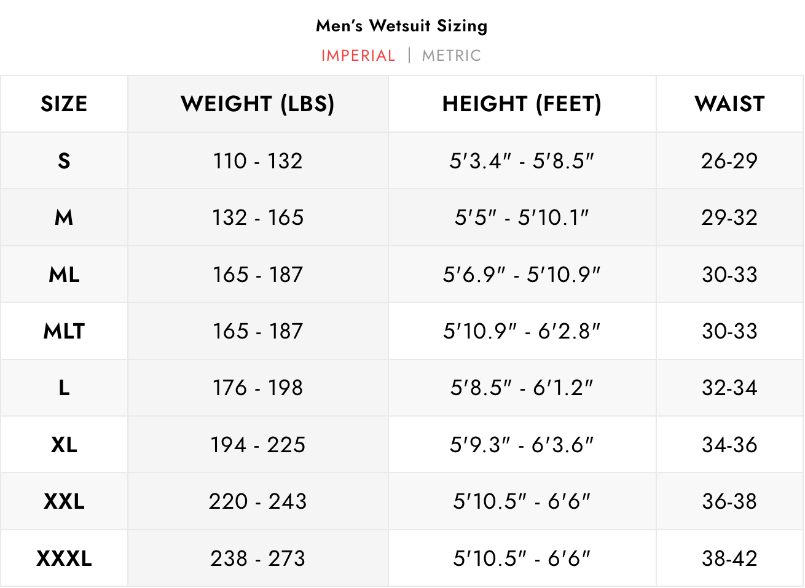Select the S size row label
Viewport: 805px width, 588px height.
tap(64, 161)
